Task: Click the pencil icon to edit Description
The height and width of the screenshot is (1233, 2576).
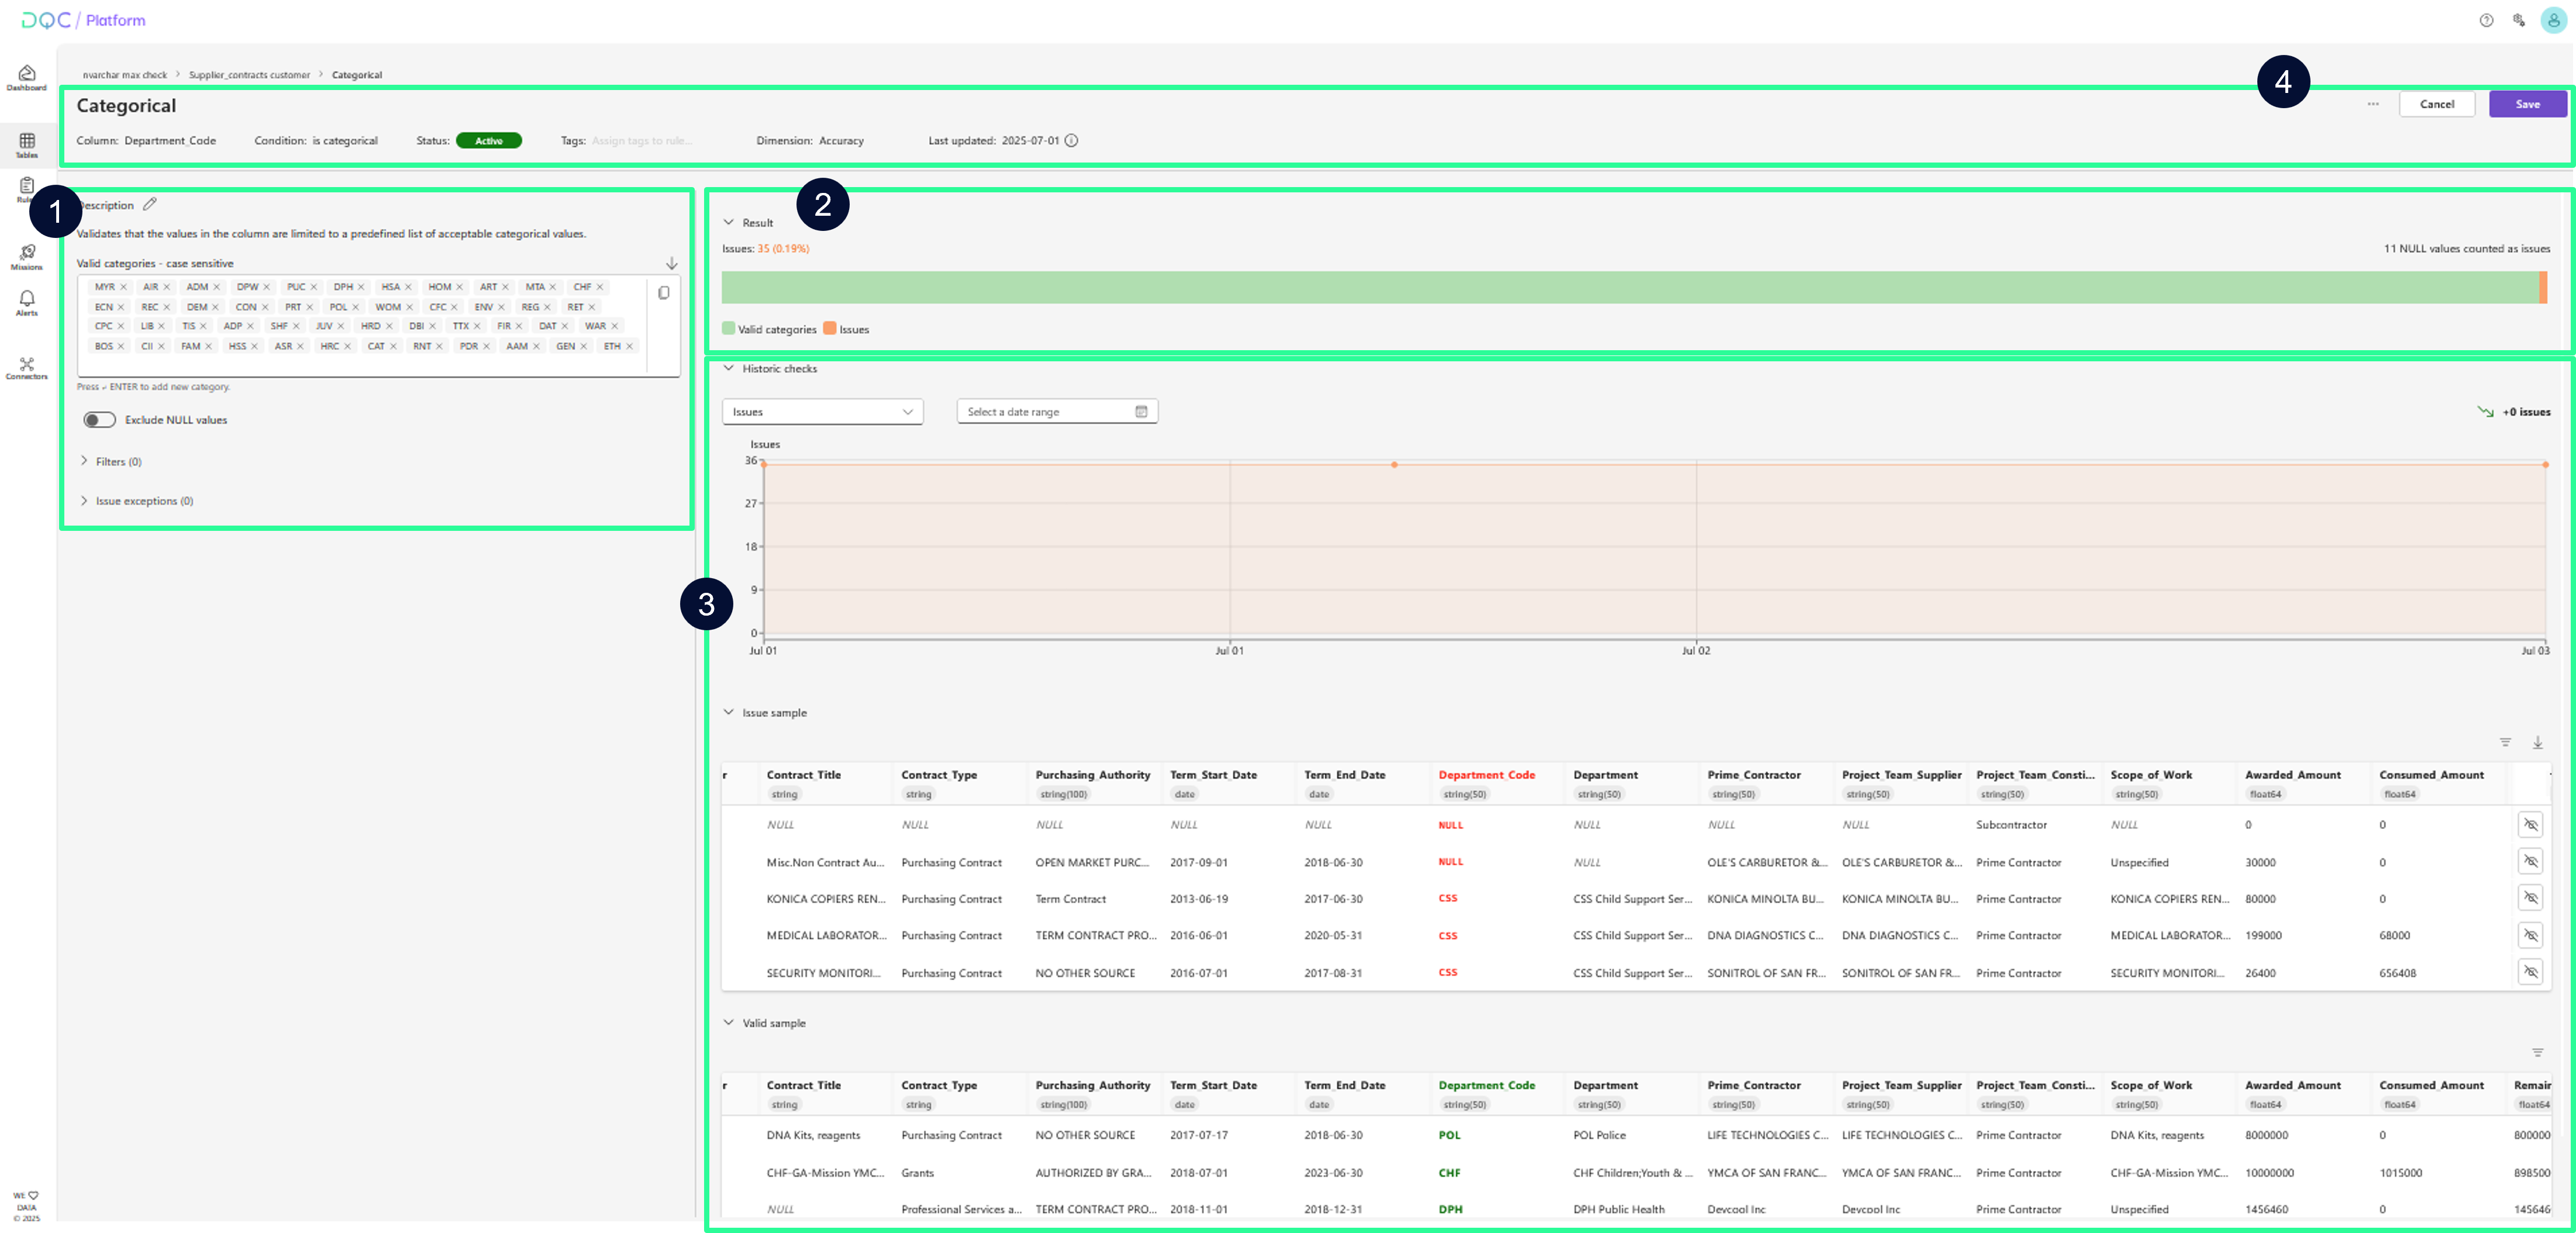Action: click(x=150, y=204)
